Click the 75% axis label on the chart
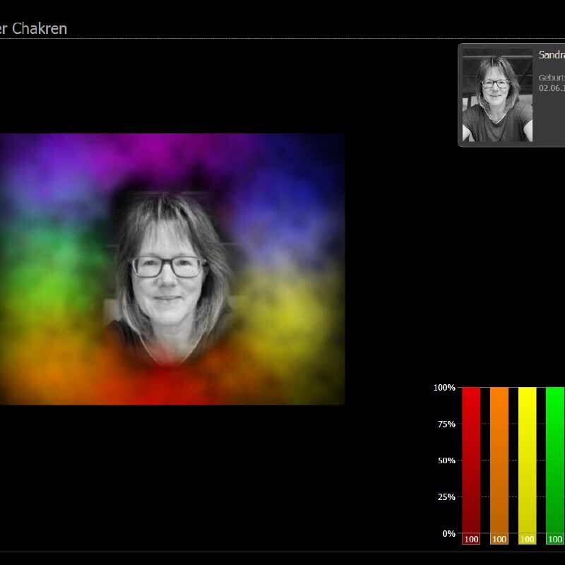 pos(446,424)
